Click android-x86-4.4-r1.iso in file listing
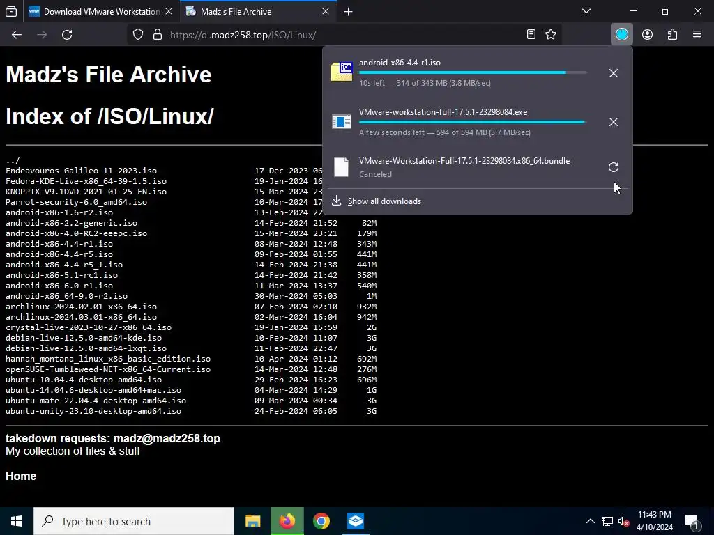 pyautogui.click(x=59, y=244)
